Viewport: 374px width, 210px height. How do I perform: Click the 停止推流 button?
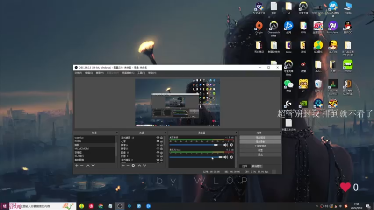(x=260, y=138)
